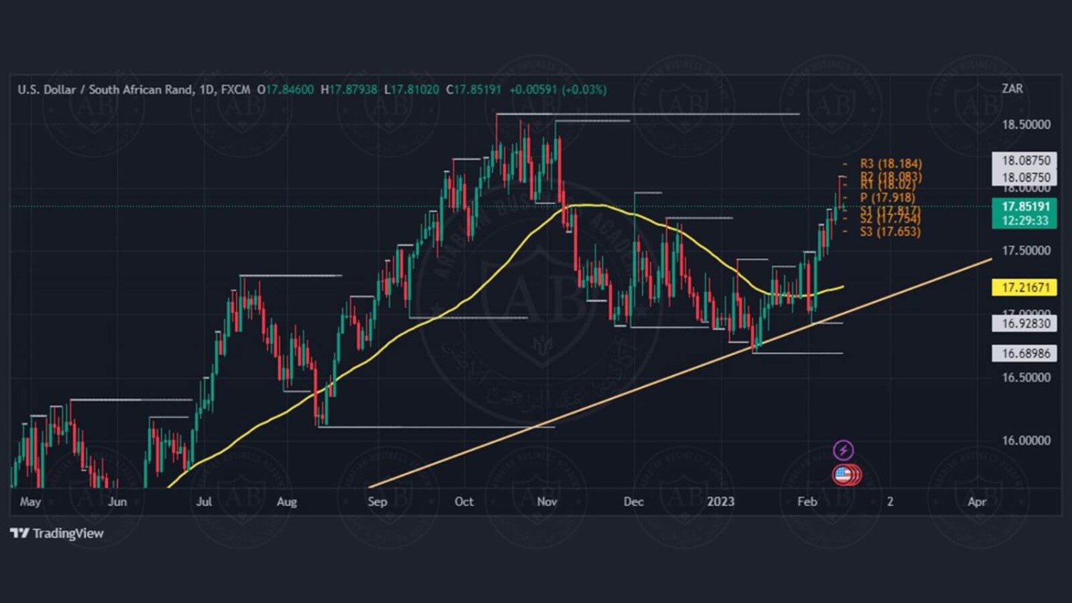The height and width of the screenshot is (603, 1072).
Task: Click the P (17.918) pivot label
Action: click(887, 197)
